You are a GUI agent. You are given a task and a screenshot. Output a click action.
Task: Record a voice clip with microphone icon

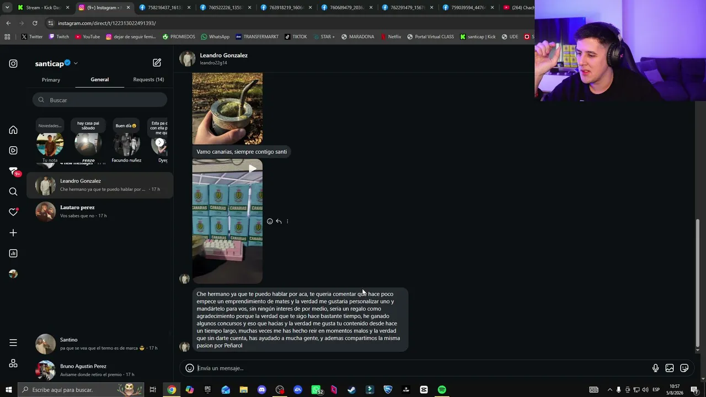(x=655, y=368)
